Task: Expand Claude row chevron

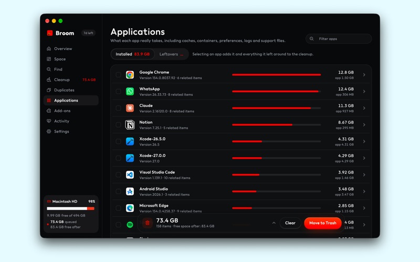Action: point(364,108)
